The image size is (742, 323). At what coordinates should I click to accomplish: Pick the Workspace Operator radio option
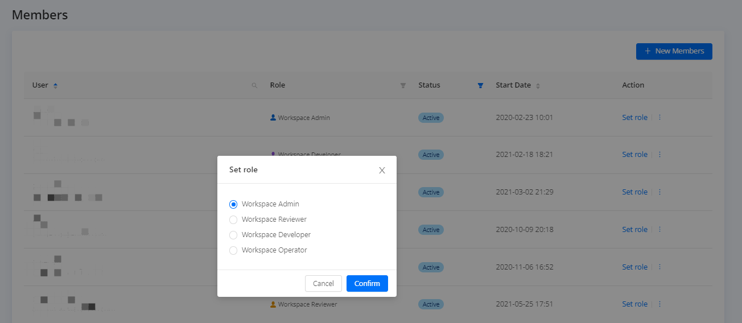233,250
